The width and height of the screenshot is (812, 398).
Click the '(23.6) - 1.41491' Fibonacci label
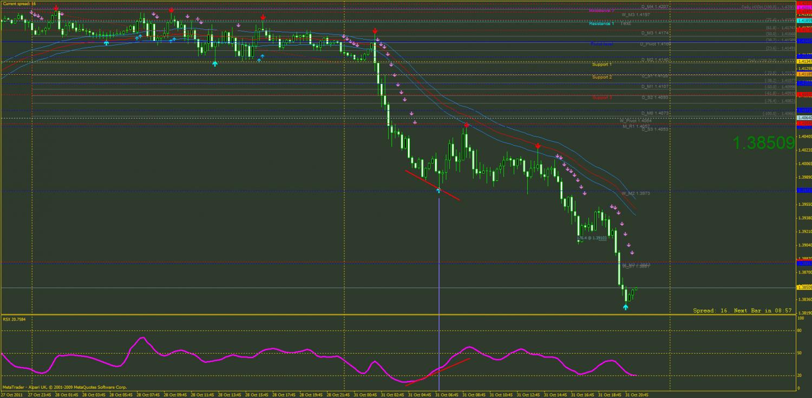coord(781,48)
